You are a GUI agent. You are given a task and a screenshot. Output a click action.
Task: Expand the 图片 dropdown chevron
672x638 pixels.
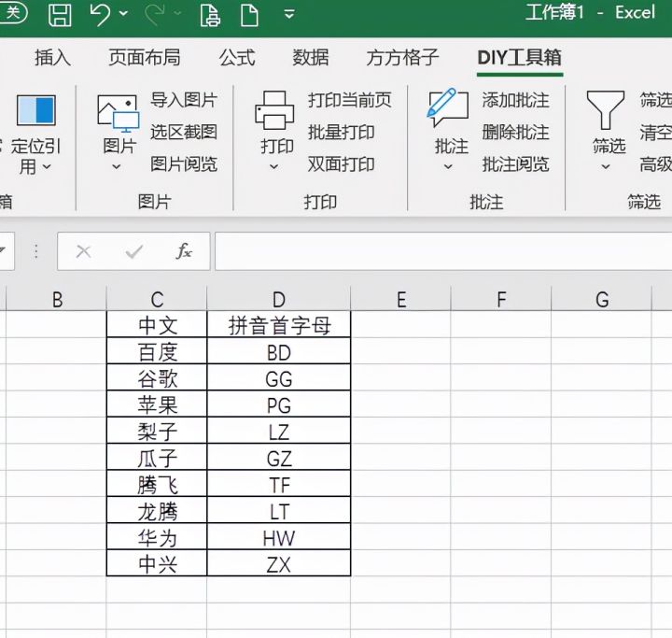coord(117,167)
